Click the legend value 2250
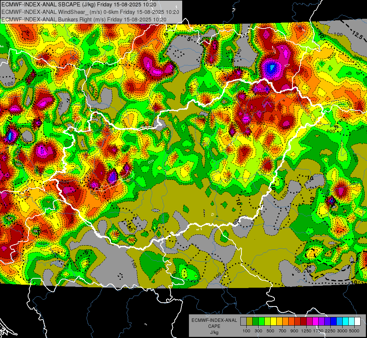367x338 pixels. (330, 331)
